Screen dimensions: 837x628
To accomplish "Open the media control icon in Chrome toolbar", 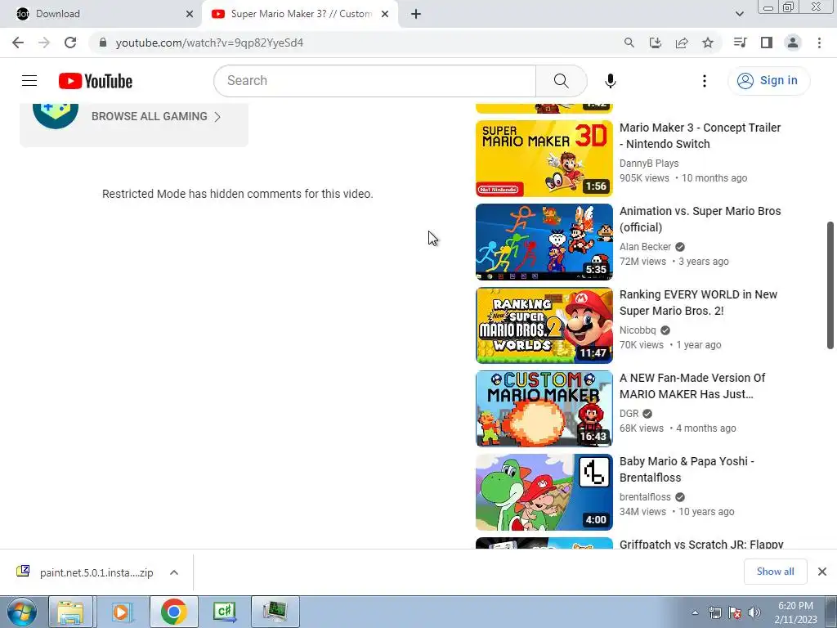I will (740, 43).
